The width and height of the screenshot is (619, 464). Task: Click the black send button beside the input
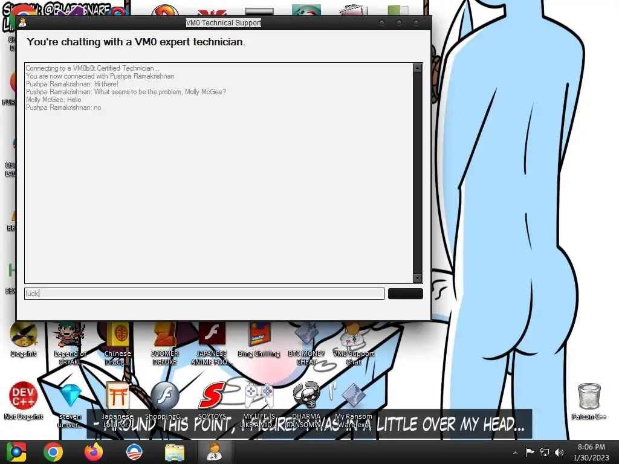tap(406, 294)
